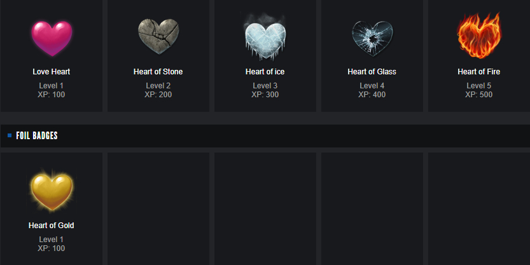Viewport: 530px width, 265px height.
Task: Click "XP: 500" under Heart of Fire
Action: [479, 95]
